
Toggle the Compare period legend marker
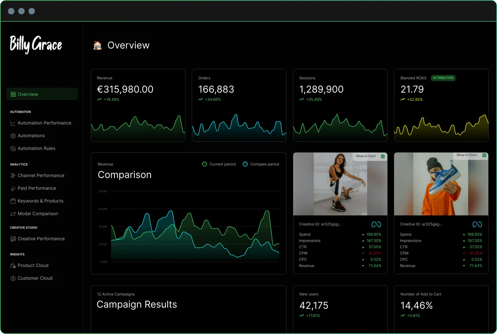245,164
